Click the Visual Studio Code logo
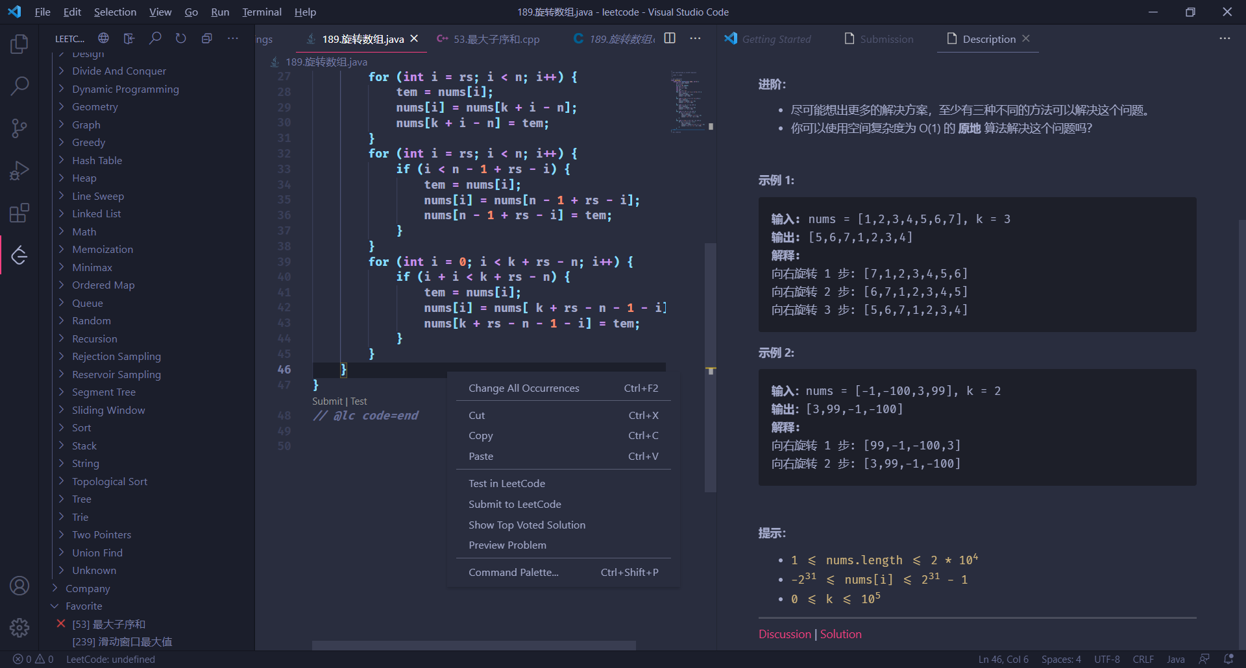 (x=14, y=12)
